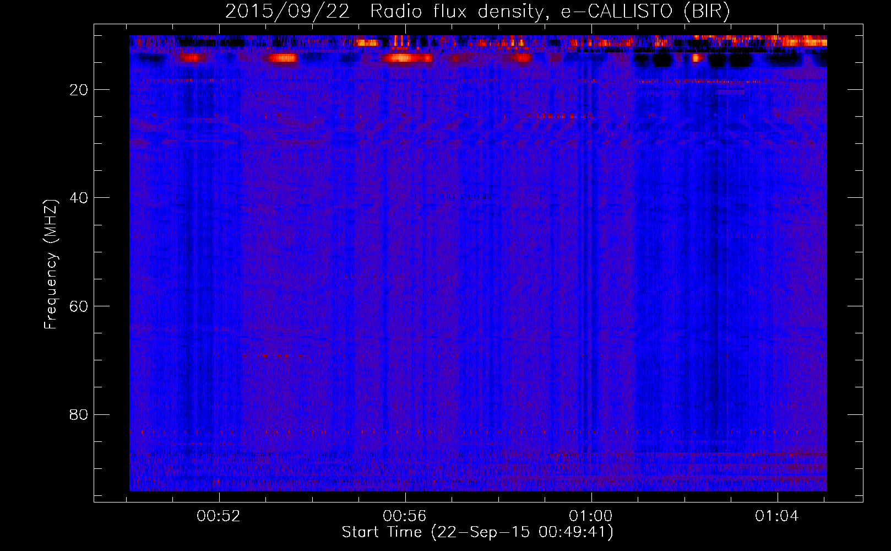
Task: Click the 00:56 time tick label
Action: click(405, 516)
